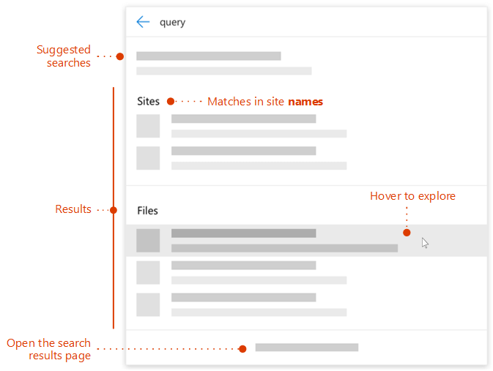Click the red dot under "Hover to explore"
The image size is (493, 371).
point(407,233)
